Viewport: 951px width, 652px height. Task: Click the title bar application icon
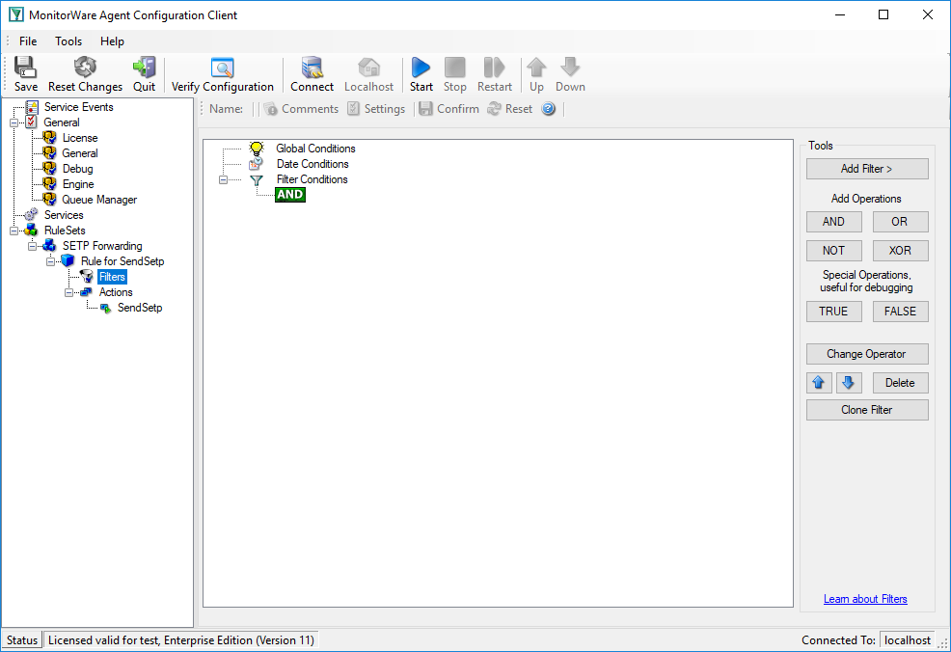click(x=15, y=14)
